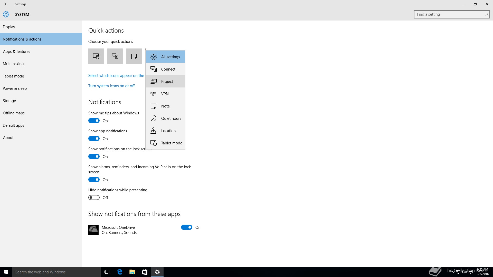The image size is (493, 277).
Task: Open File Explorer from the taskbar
Action: point(132,272)
